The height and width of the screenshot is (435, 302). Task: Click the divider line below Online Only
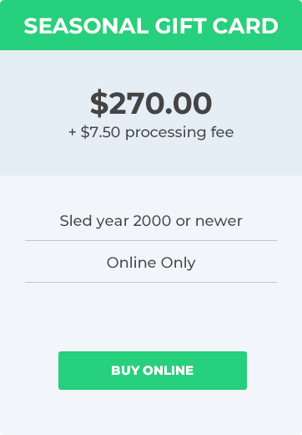click(151, 282)
